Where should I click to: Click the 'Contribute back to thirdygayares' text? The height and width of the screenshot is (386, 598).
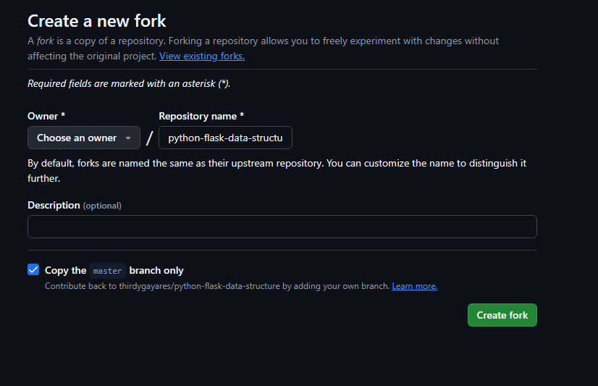point(217,286)
